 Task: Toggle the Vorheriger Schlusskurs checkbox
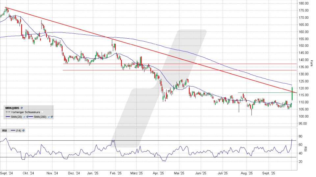click(x=42, y=112)
